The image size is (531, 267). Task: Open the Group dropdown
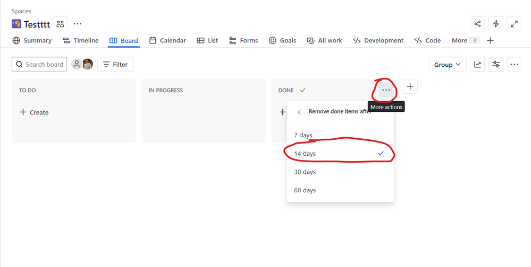click(x=448, y=65)
